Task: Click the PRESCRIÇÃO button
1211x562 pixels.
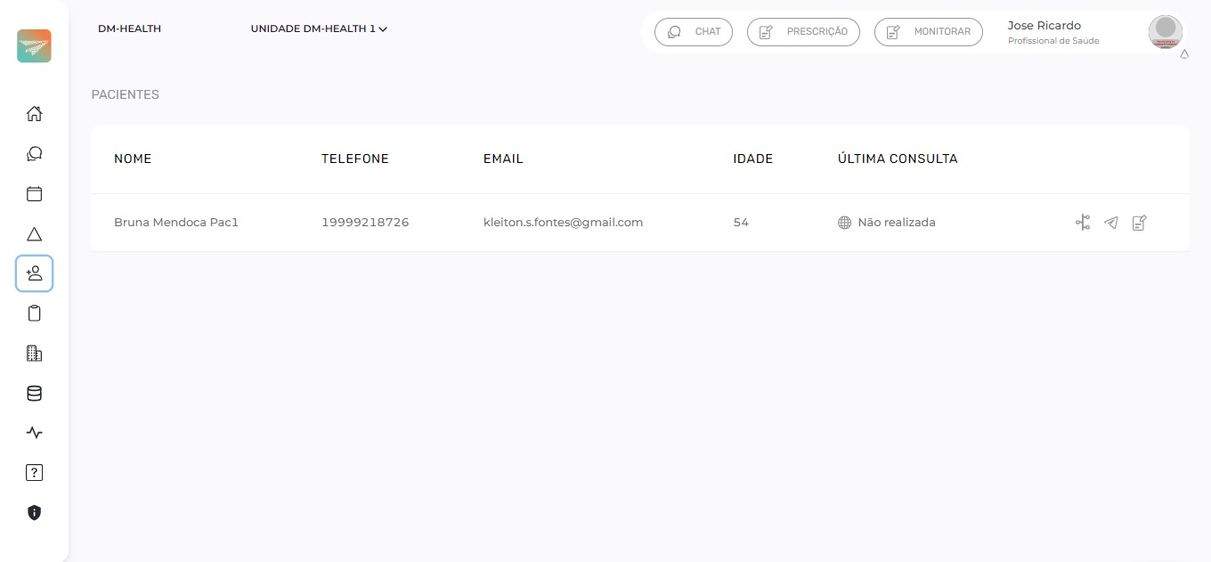Action: pyautogui.click(x=803, y=32)
